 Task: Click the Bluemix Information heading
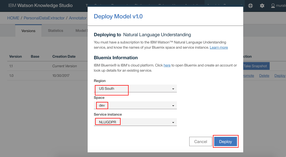pos(116,58)
